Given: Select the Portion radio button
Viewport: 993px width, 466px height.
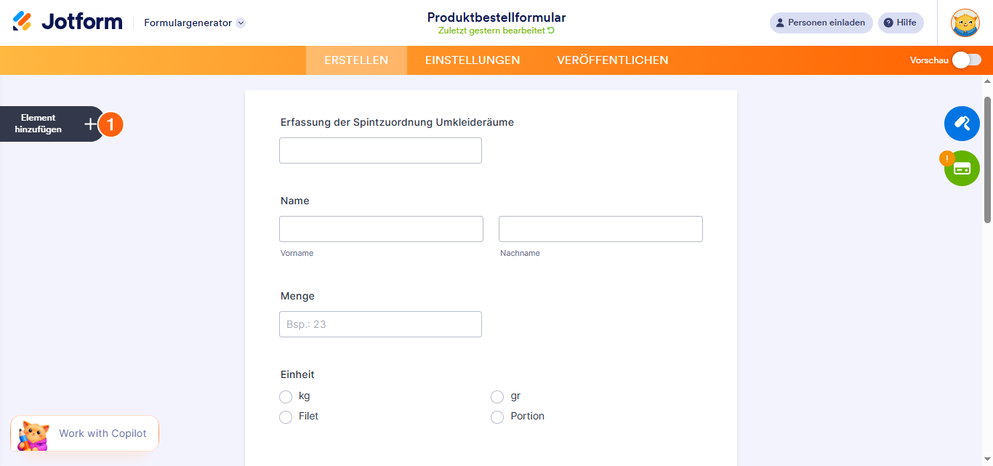Looking at the screenshot, I should 497,417.
